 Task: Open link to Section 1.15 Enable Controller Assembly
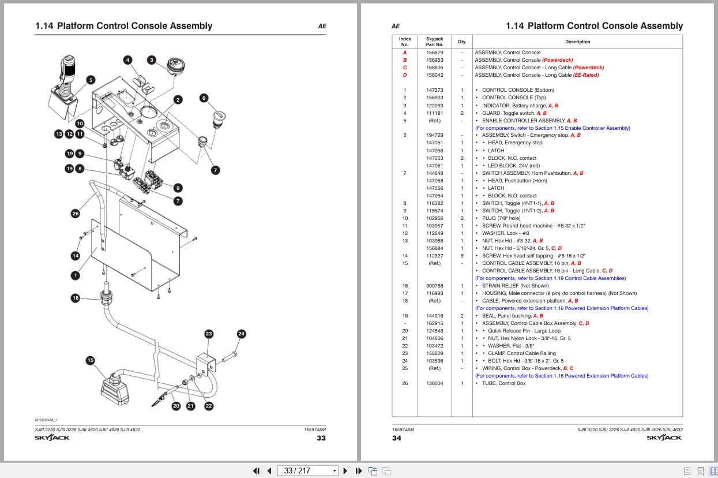pyautogui.click(x=552, y=128)
